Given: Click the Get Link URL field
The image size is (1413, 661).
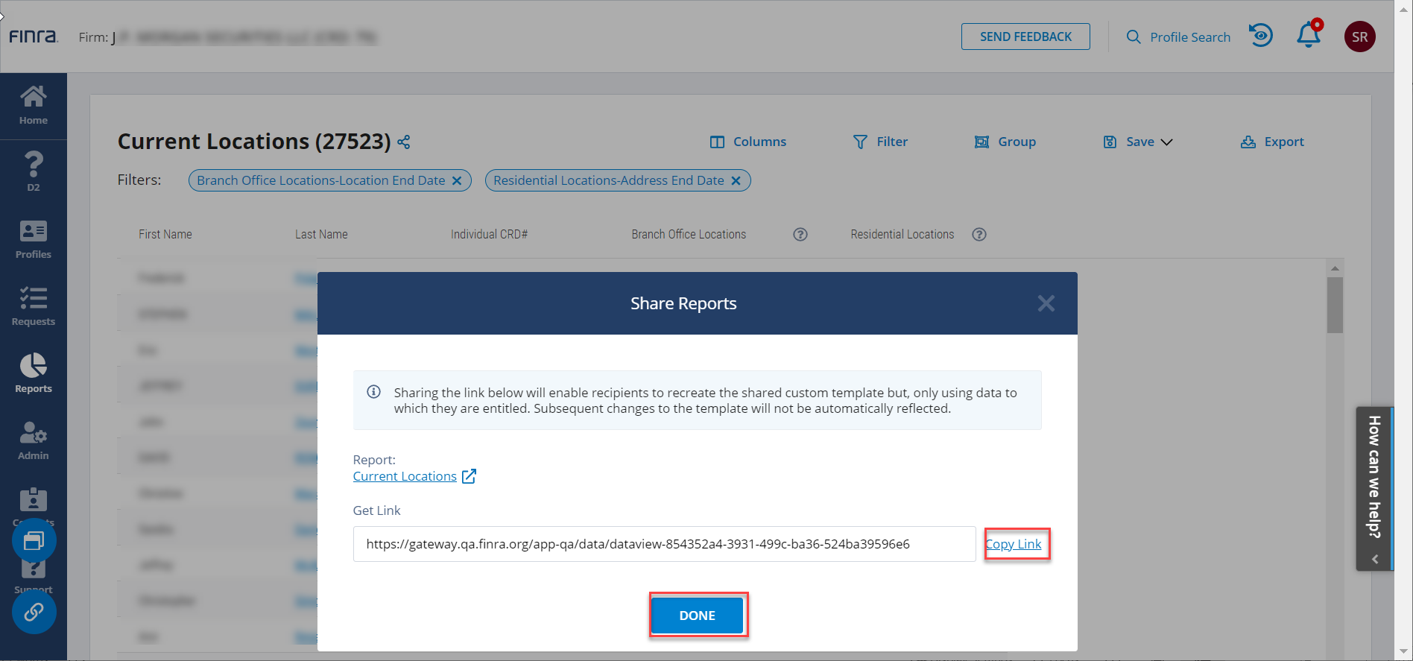Looking at the screenshot, I should pos(664,544).
